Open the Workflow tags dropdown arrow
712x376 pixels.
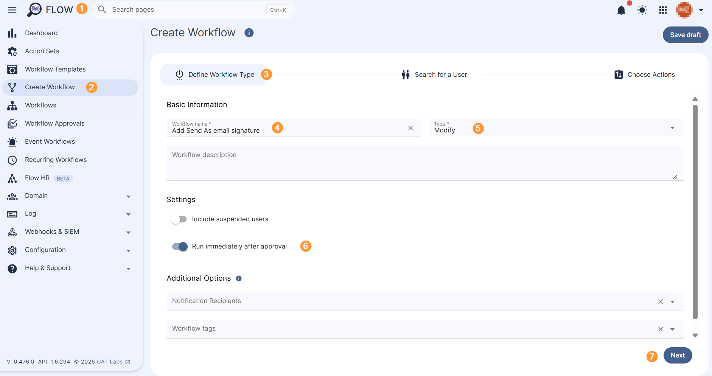[x=672, y=329]
